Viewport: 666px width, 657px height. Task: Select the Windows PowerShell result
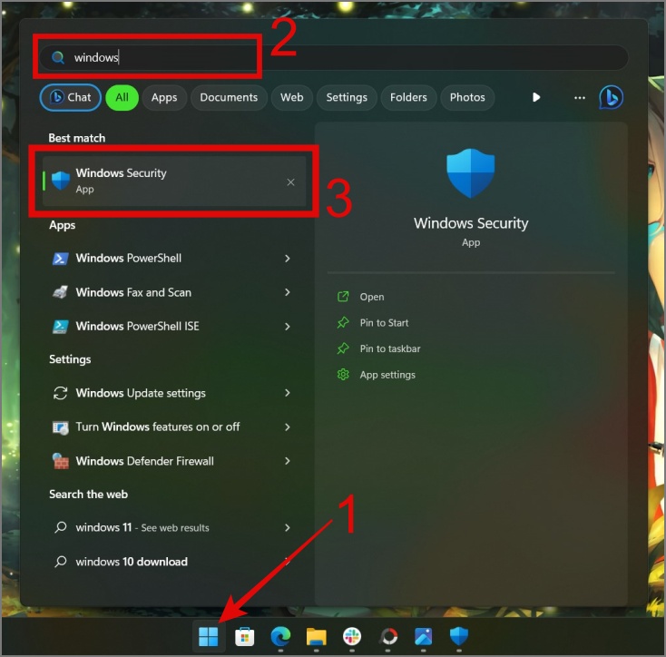point(174,259)
